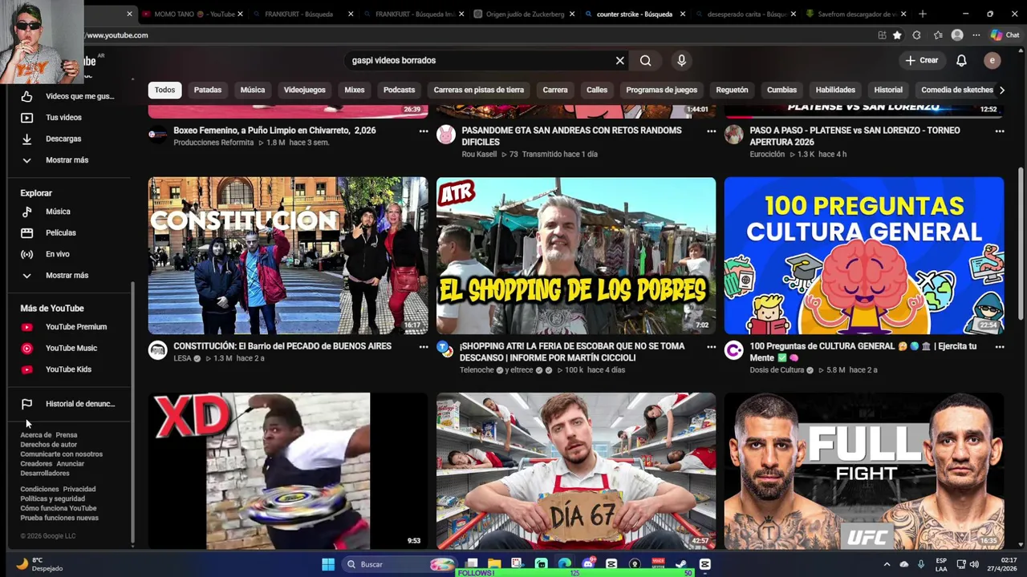Click the browser favorites star icon
This screenshot has width=1027, height=577.
(897, 35)
